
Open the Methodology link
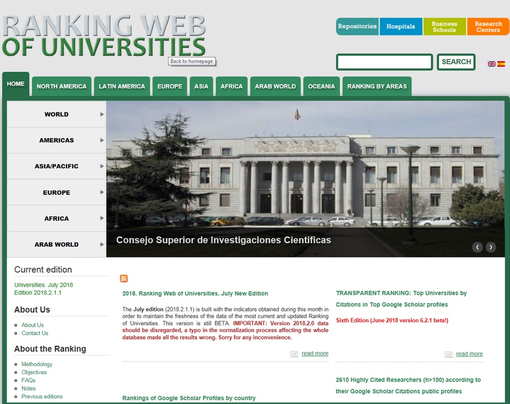(37, 364)
